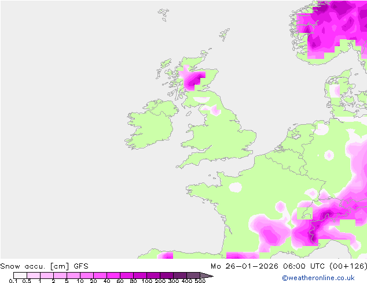The width and height of the screenshot is (367, 283).
Task: Click the 400–500 cm legend color box
Action: click(x=193, y=275)
